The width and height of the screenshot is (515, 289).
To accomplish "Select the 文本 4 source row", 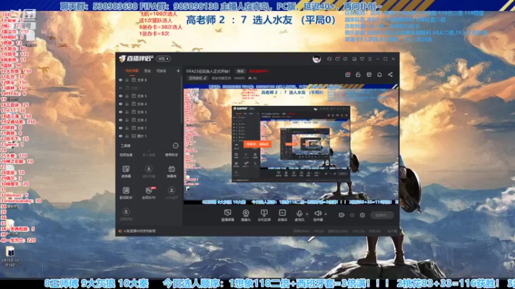I will click(x=149, y=104).
